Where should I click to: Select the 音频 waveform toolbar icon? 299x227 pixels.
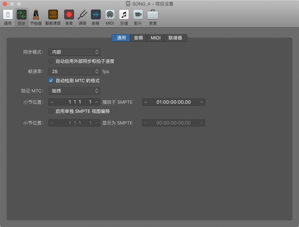click(96, 15)
